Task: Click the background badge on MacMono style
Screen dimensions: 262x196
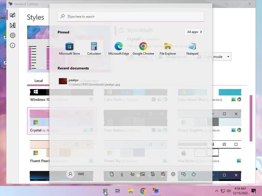Action: 239,161
